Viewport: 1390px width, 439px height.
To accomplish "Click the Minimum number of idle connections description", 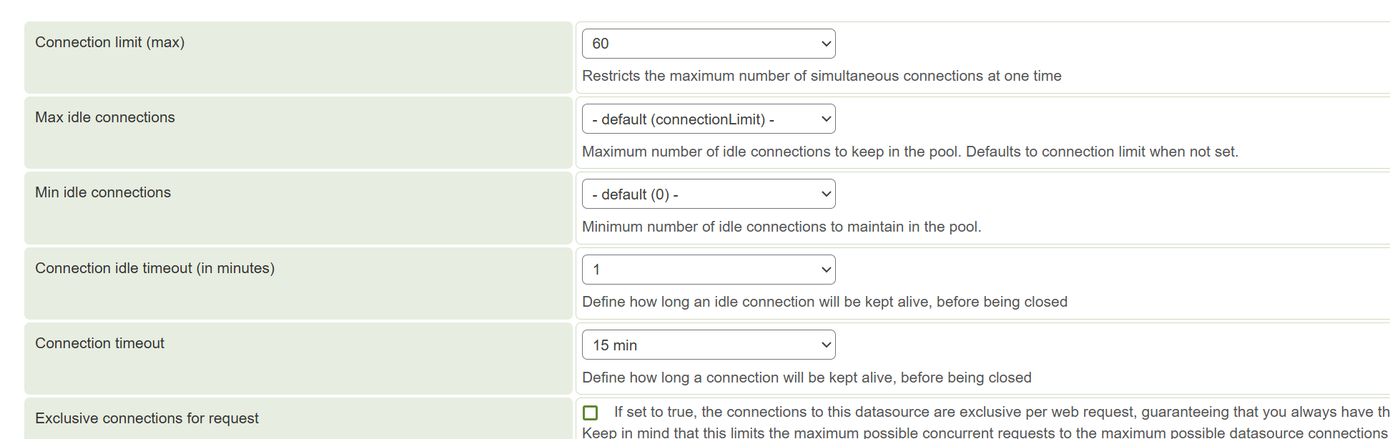I will tap(781, 227).
